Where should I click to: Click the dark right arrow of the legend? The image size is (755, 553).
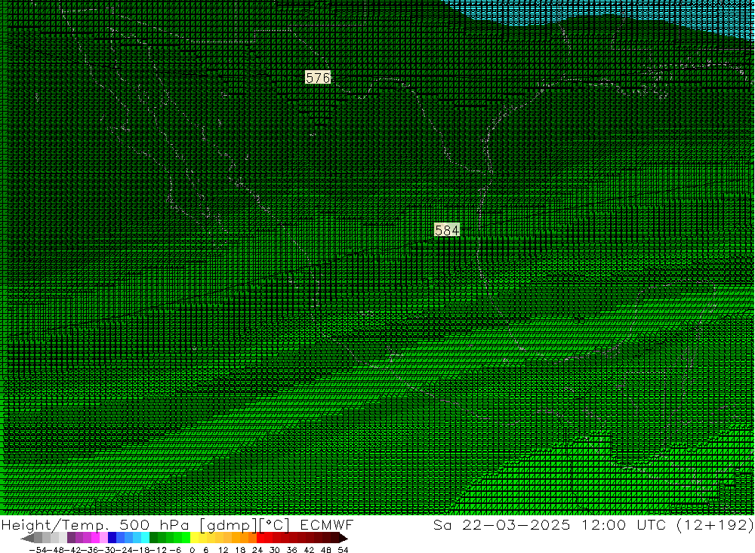tap(343, 538)
